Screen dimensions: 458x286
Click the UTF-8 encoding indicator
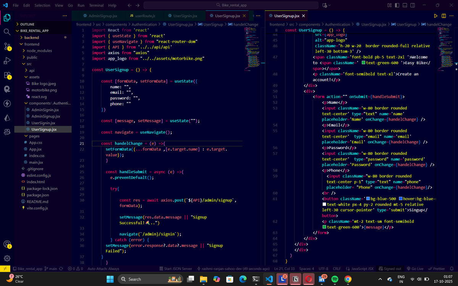[x=323, y=269]
